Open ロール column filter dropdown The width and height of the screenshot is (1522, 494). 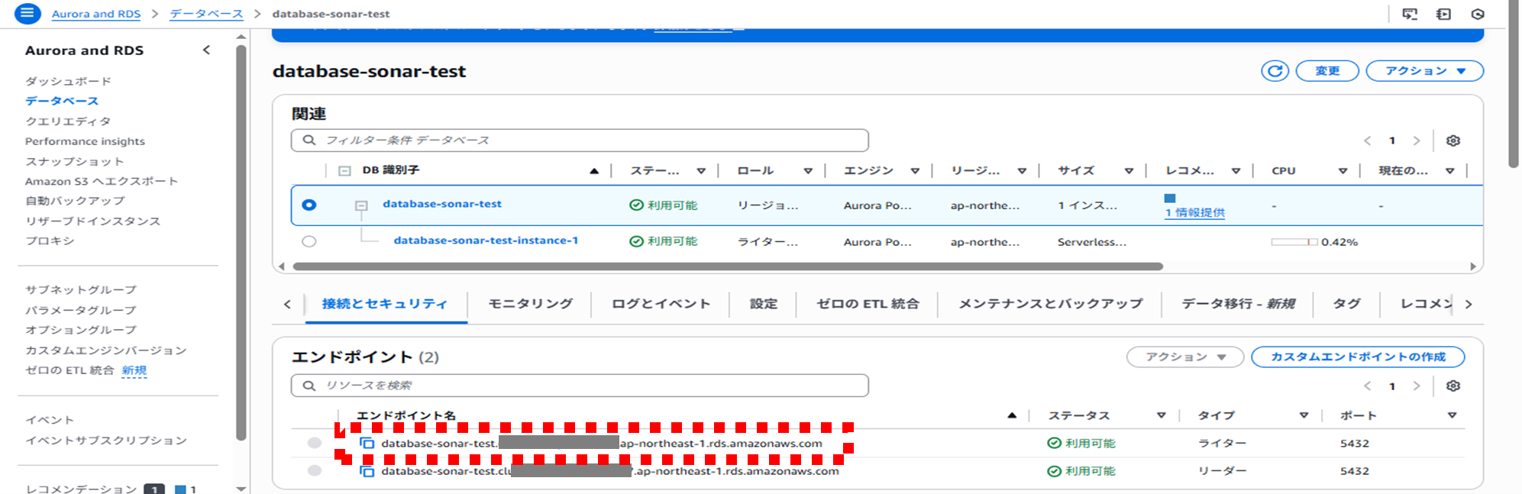(x=808, y=171)
